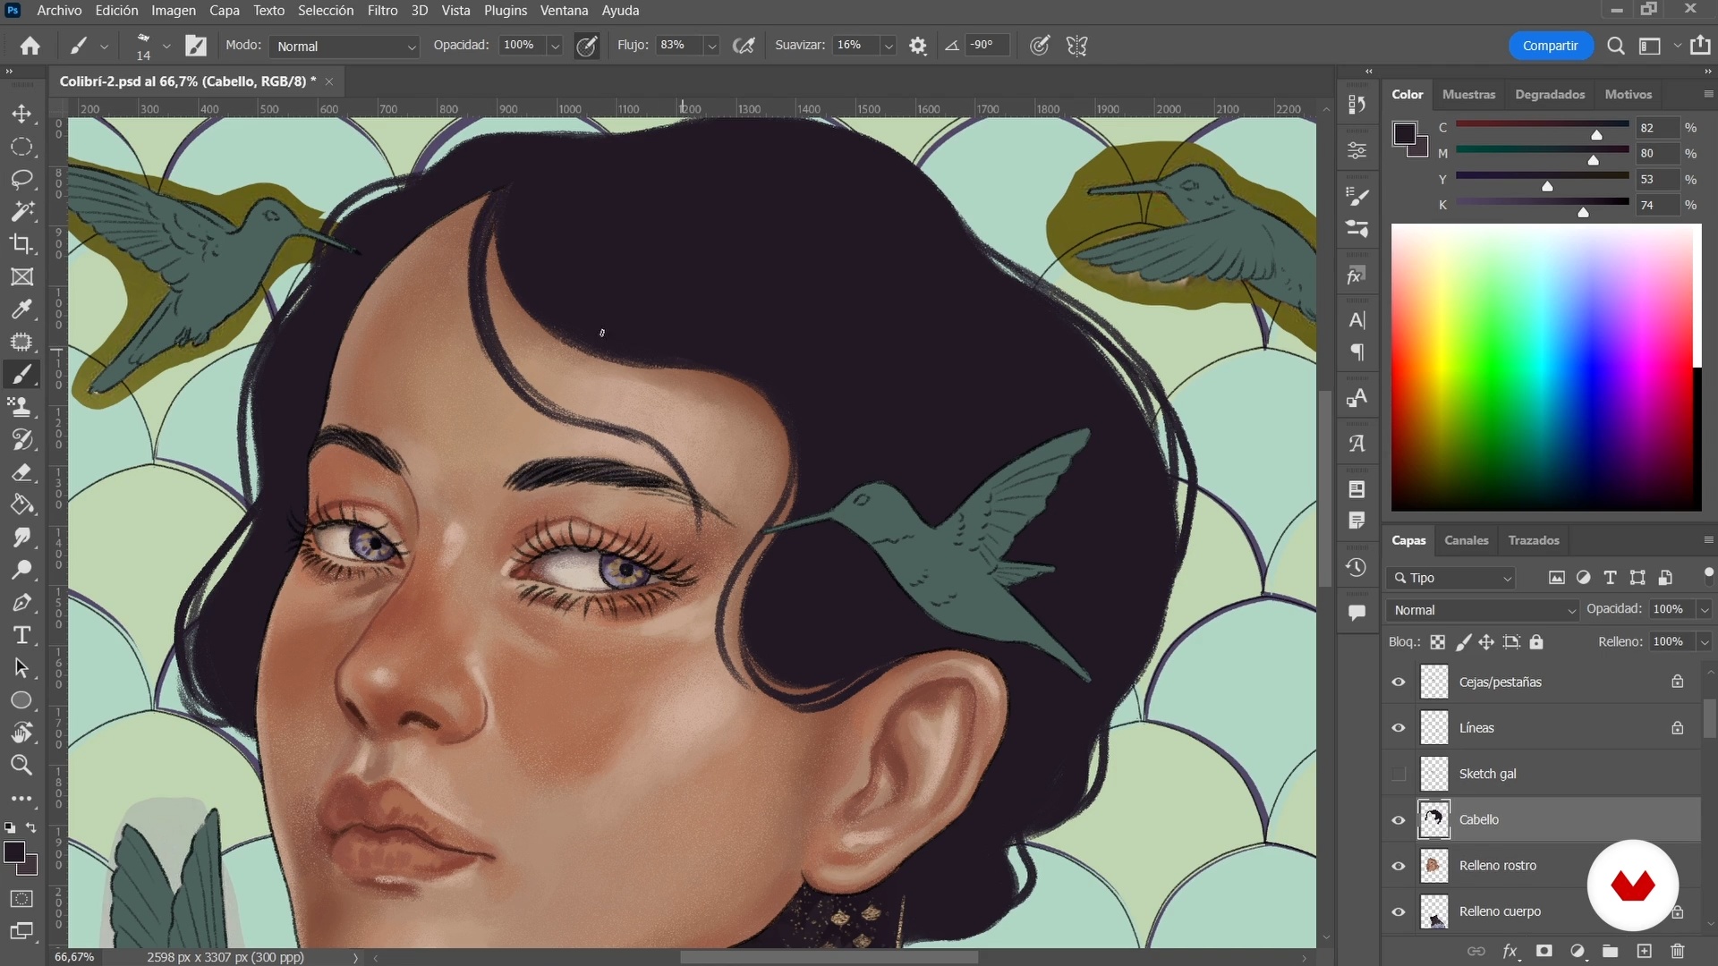Expand the Suavizar dropdown arrow
The width and height of the screenshot is (1718, 966).
[x=889, y=46]
